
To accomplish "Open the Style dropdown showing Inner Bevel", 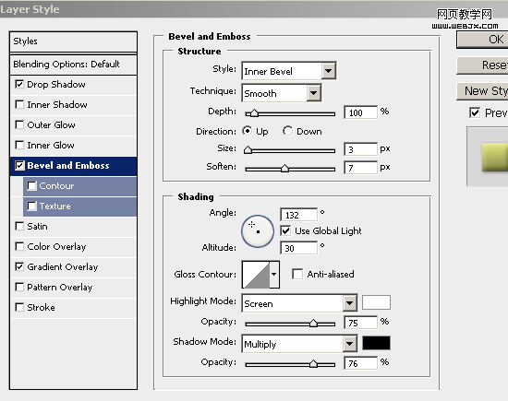I will tap(289, 71).
